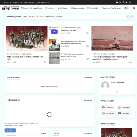Viewport: 137px width, 137px height.
Task: Click comment icon on Discord post
Action: pos(88,33)
